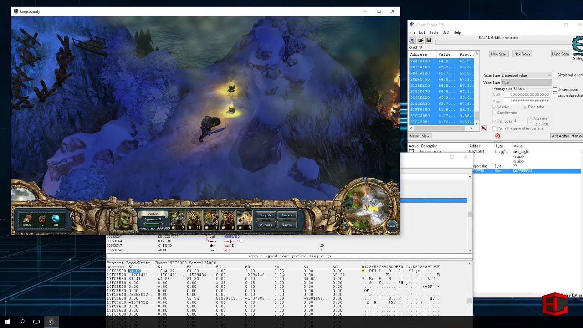The image size is (583, 328).
Task: Expand the Value Type Float dropdown
Action: tap(526, 82)
